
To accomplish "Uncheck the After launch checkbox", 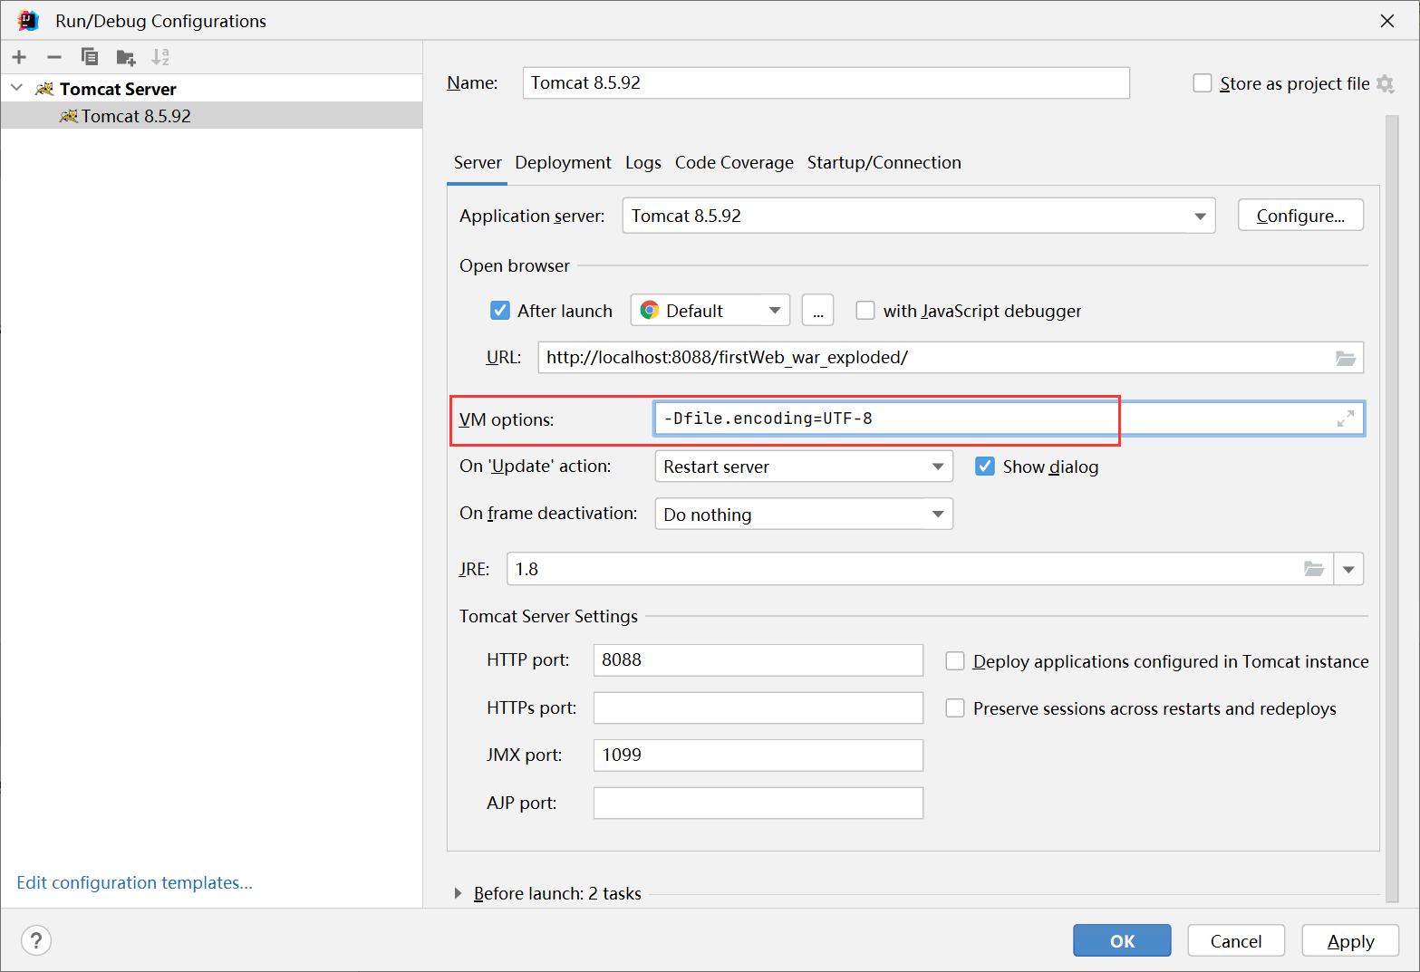I will point(500,311).
